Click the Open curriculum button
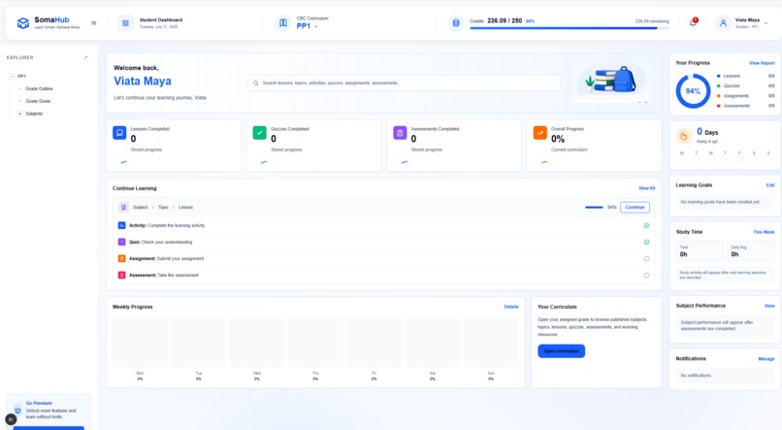The image size is (782, 430). coord(561,351)
